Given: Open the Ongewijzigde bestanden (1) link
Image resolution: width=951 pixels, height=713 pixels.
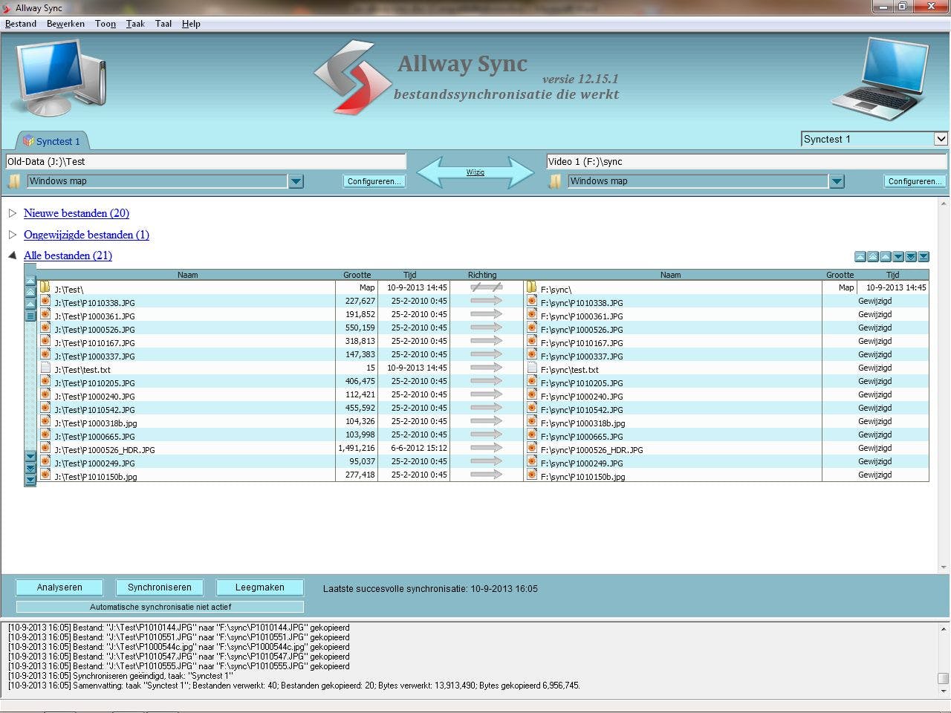Looking at the screenshot, I should pyautogui.click(x=86, y=235).
